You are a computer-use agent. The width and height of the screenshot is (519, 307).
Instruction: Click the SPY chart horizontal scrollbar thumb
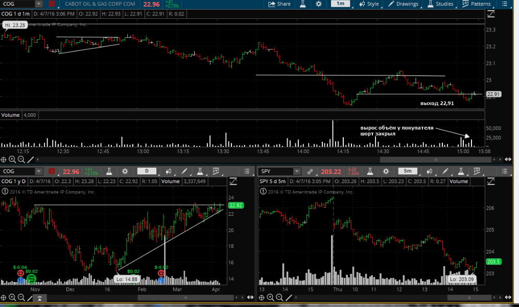click(469, 297)
